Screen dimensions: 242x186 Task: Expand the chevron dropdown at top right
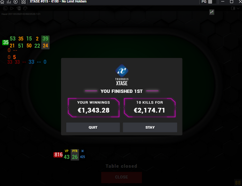pos(238,8)
